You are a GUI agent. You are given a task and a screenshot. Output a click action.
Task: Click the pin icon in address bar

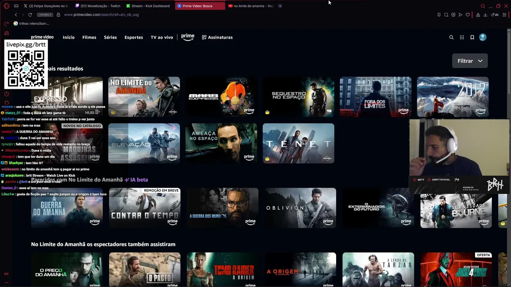tap(439, 15)
